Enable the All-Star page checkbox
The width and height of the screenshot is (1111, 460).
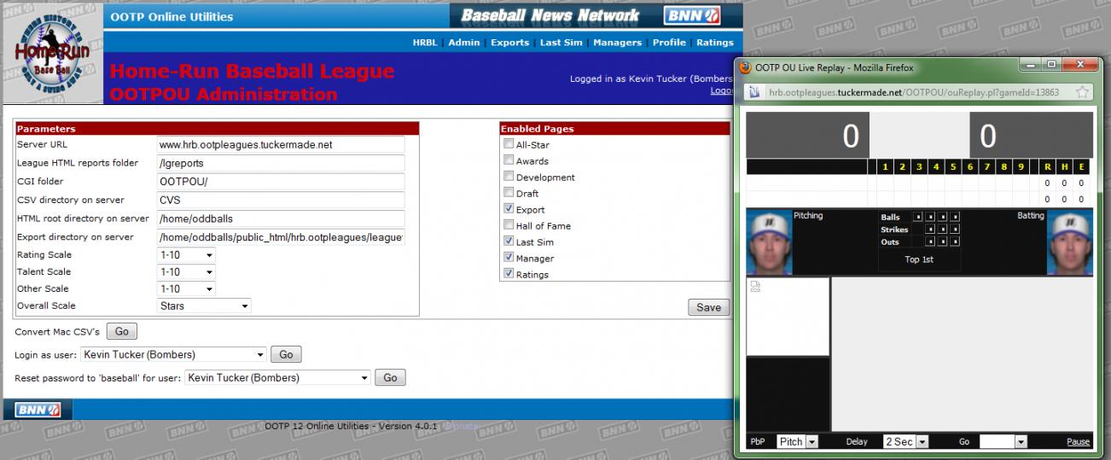(509, 144)
